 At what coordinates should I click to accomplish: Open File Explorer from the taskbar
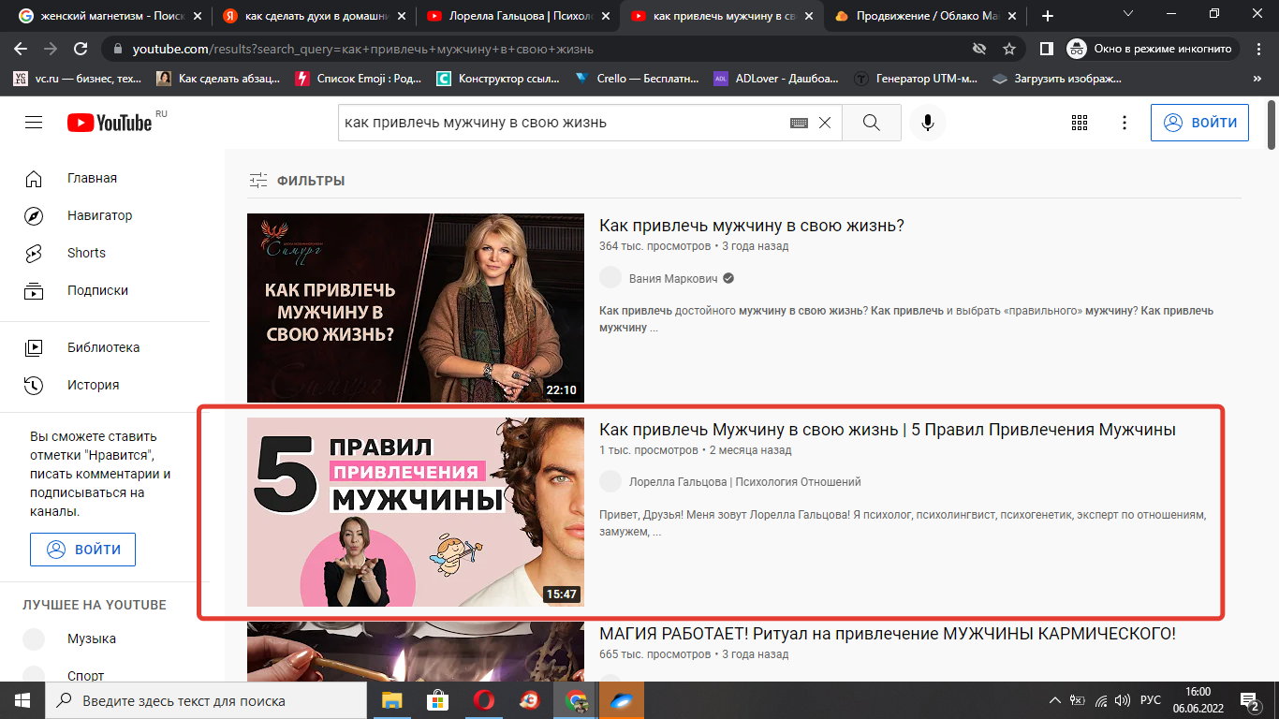click(x=390, y=700)
